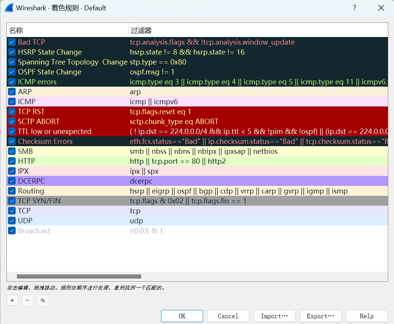
Task: Toggle the HSRP State Change checkbox
Action: [12, 52]
